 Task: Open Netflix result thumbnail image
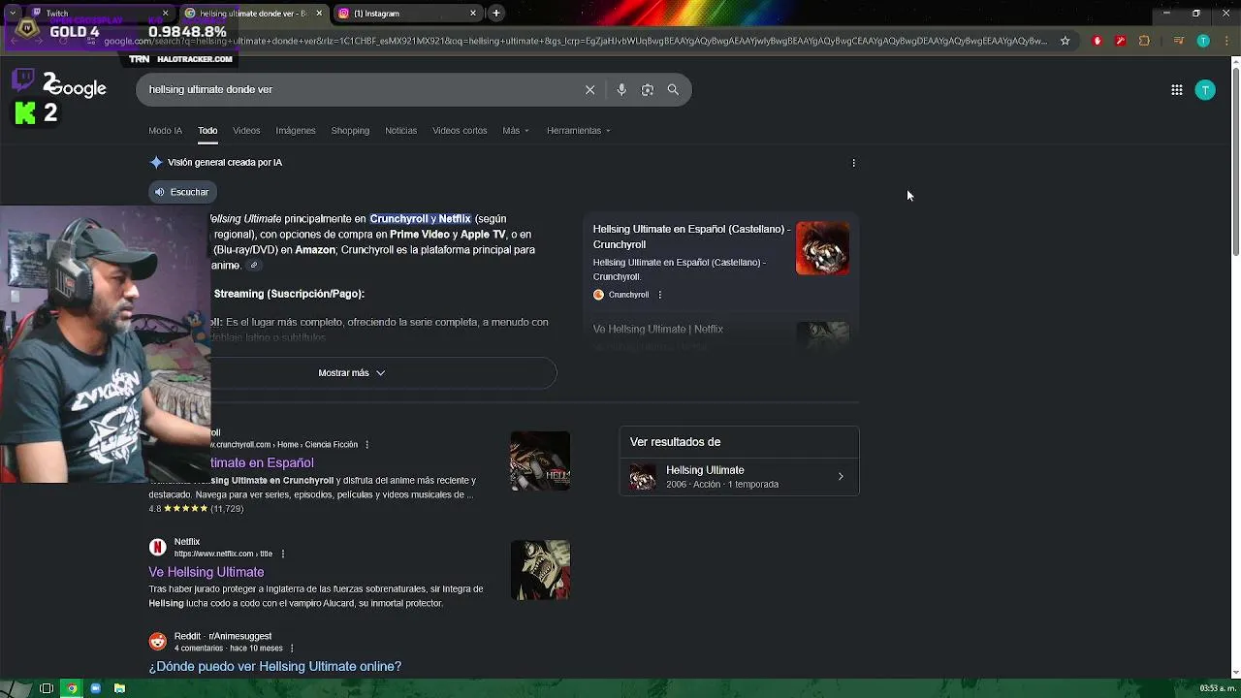click(540, 570)
